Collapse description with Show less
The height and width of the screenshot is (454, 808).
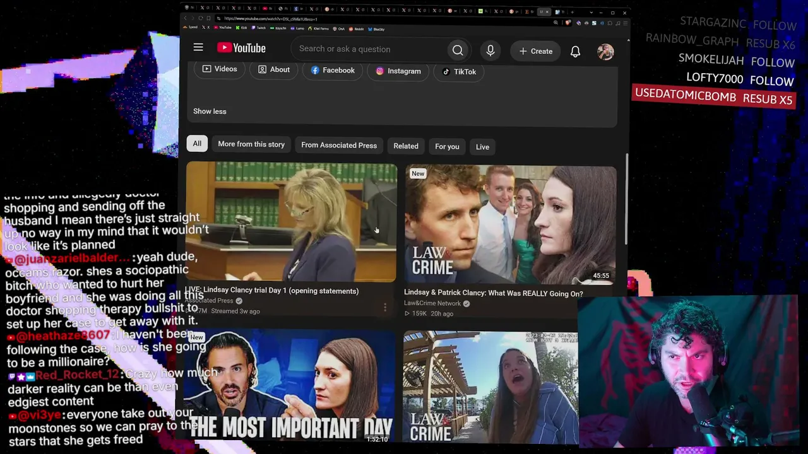click(x=210, y=112)
